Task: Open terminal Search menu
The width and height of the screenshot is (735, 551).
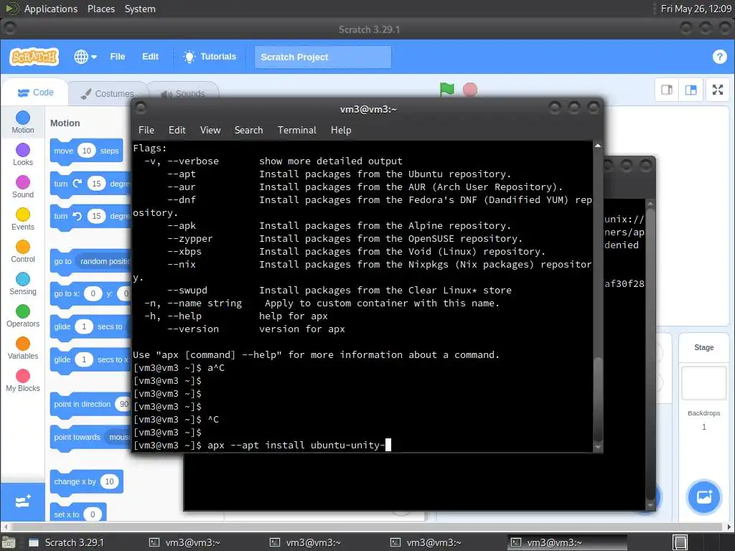Action: (x=248, y=131)
